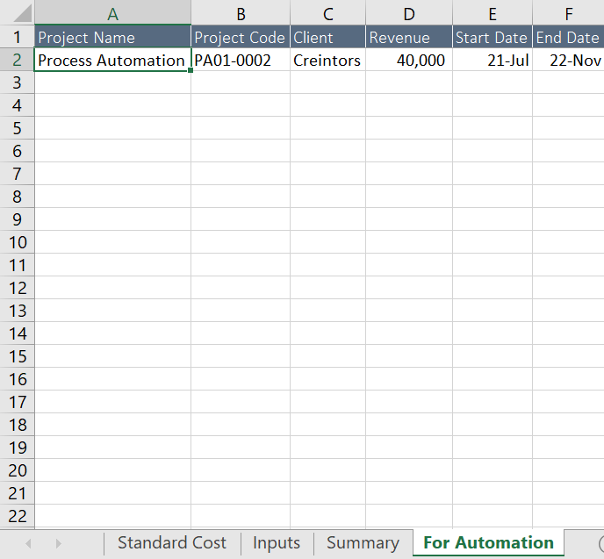Image resolution: width=604 pixels, height=559 pixels.
Task: Select column F header
Action: pos(568,12)
